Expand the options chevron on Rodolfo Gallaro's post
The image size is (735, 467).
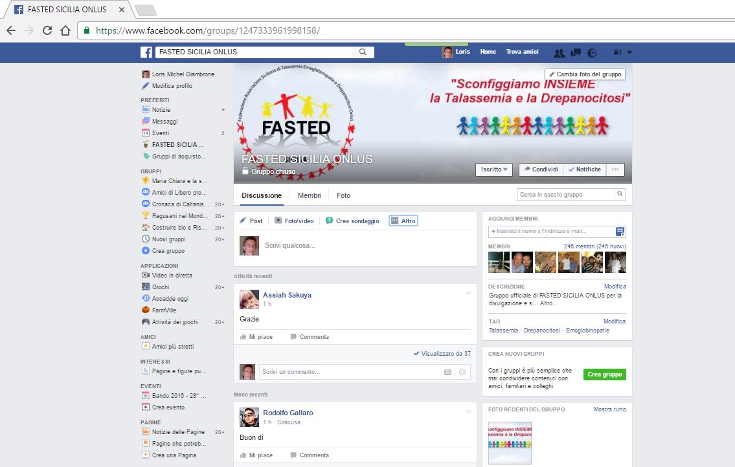[468, 411]
